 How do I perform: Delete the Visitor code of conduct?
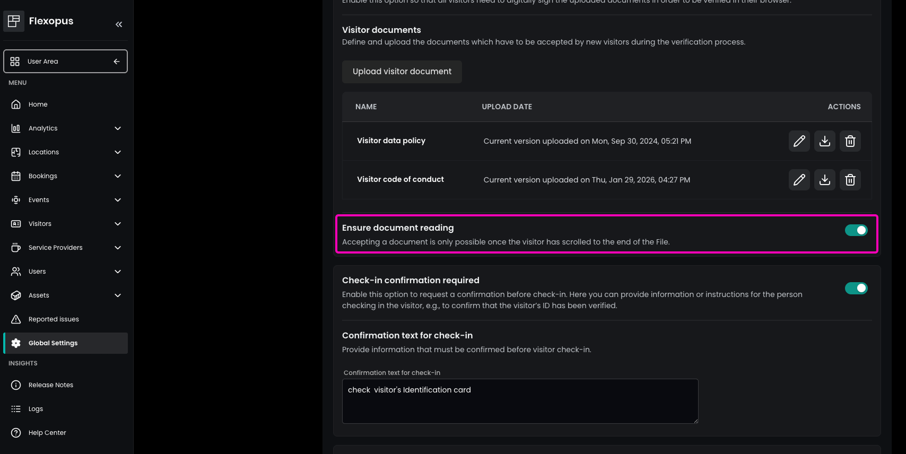click(850, 180)
